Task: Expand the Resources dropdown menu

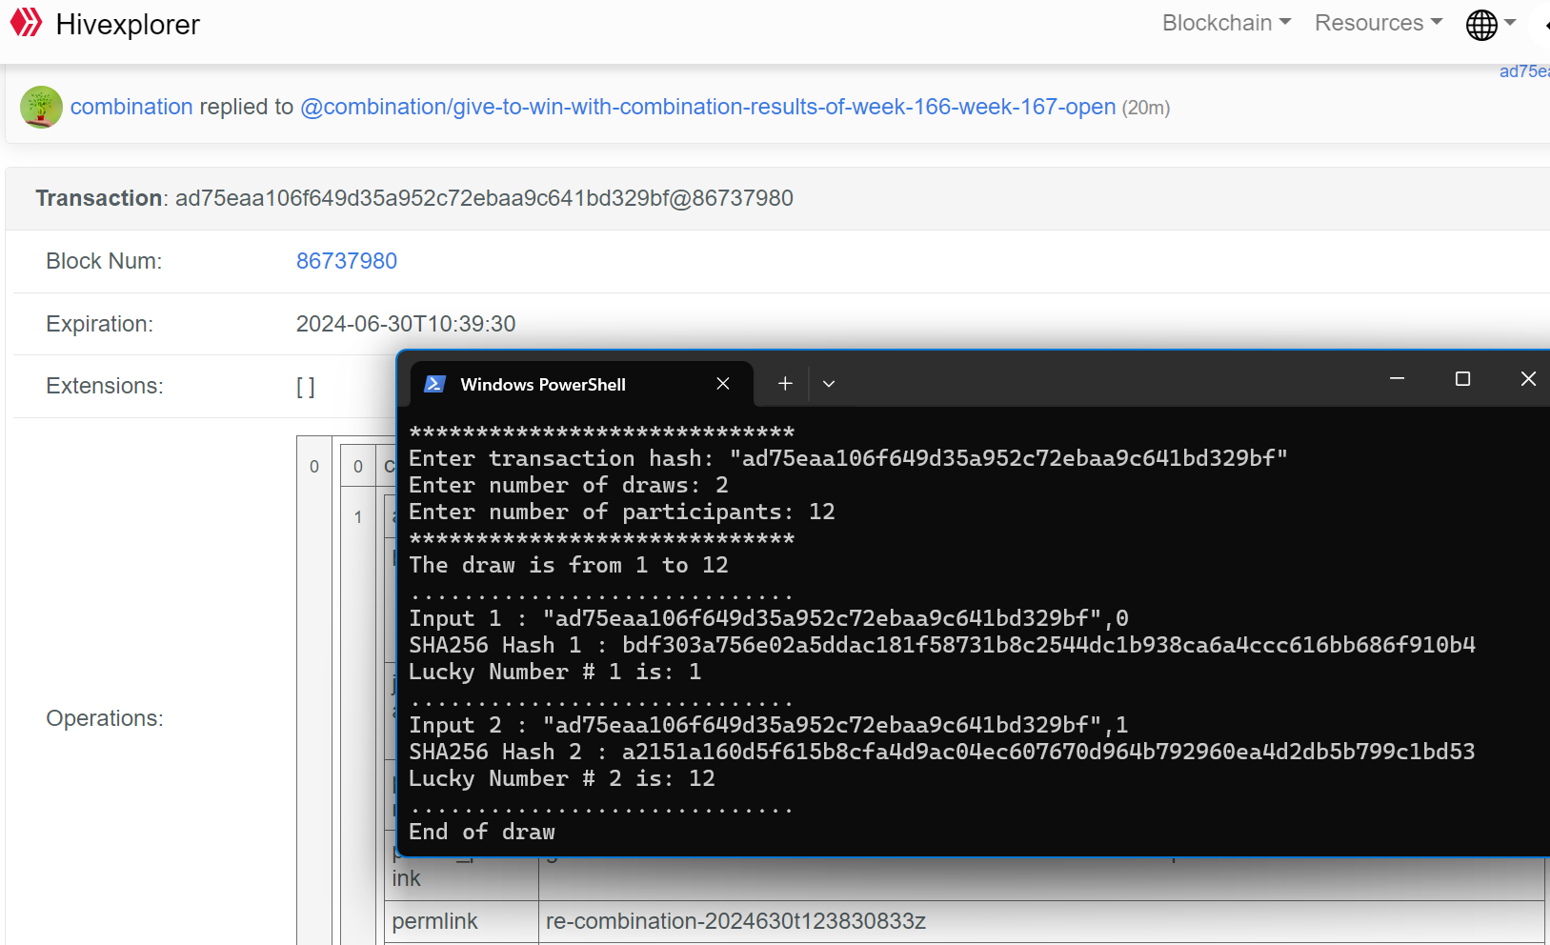Action: pos(1379,23)
